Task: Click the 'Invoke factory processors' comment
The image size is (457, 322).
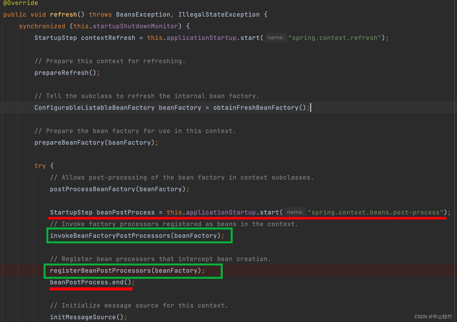Action: (x=174, y=224)
